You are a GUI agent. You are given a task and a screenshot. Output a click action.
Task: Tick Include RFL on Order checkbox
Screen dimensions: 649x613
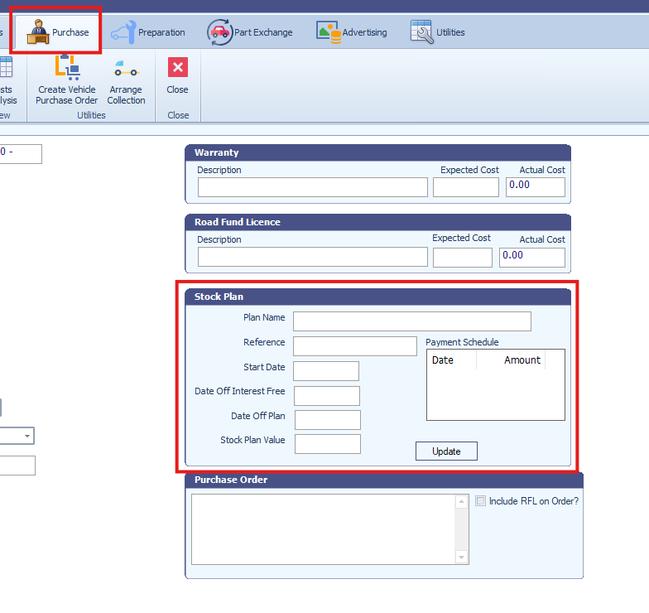point(480,500)
